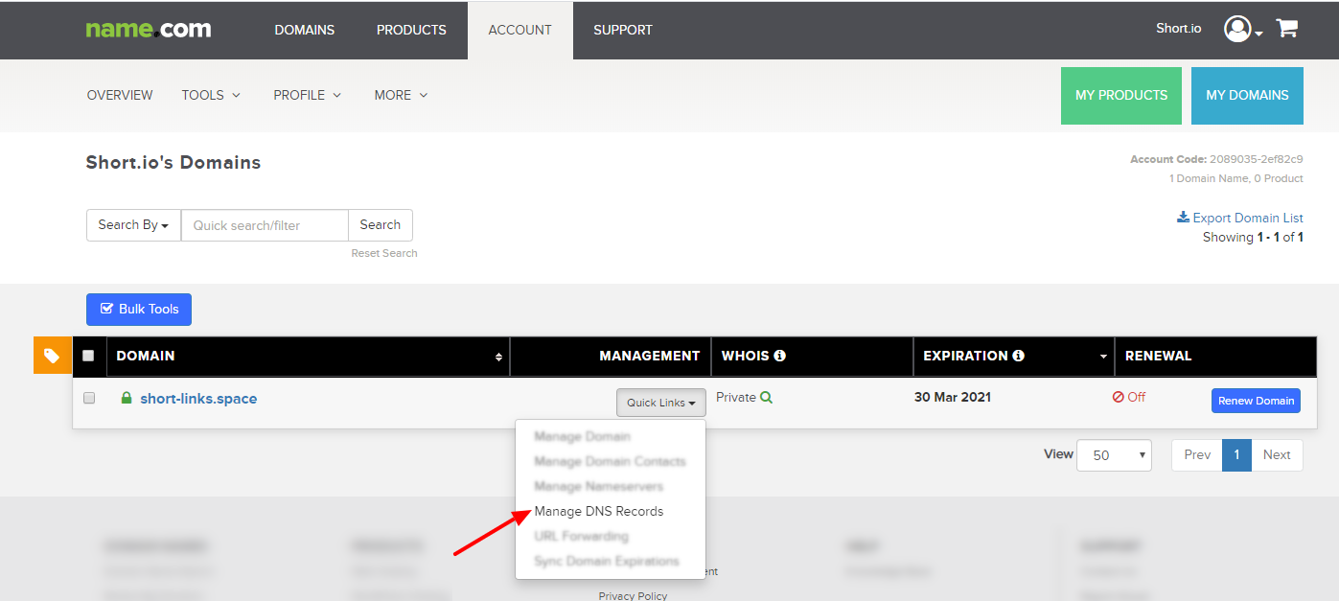The image size is (1339, 601).
Task: Select page 1 in pagination
Action: click(1236, 455)
